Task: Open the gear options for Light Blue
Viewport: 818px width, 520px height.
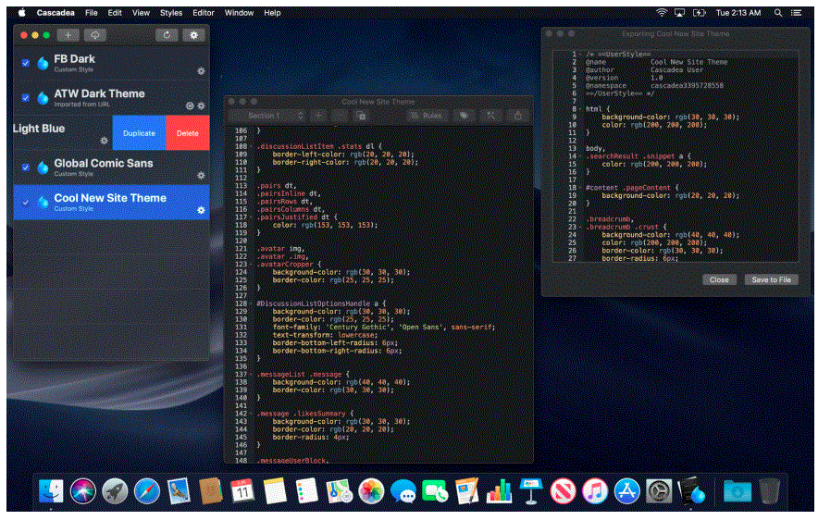Action: point(104,141)
